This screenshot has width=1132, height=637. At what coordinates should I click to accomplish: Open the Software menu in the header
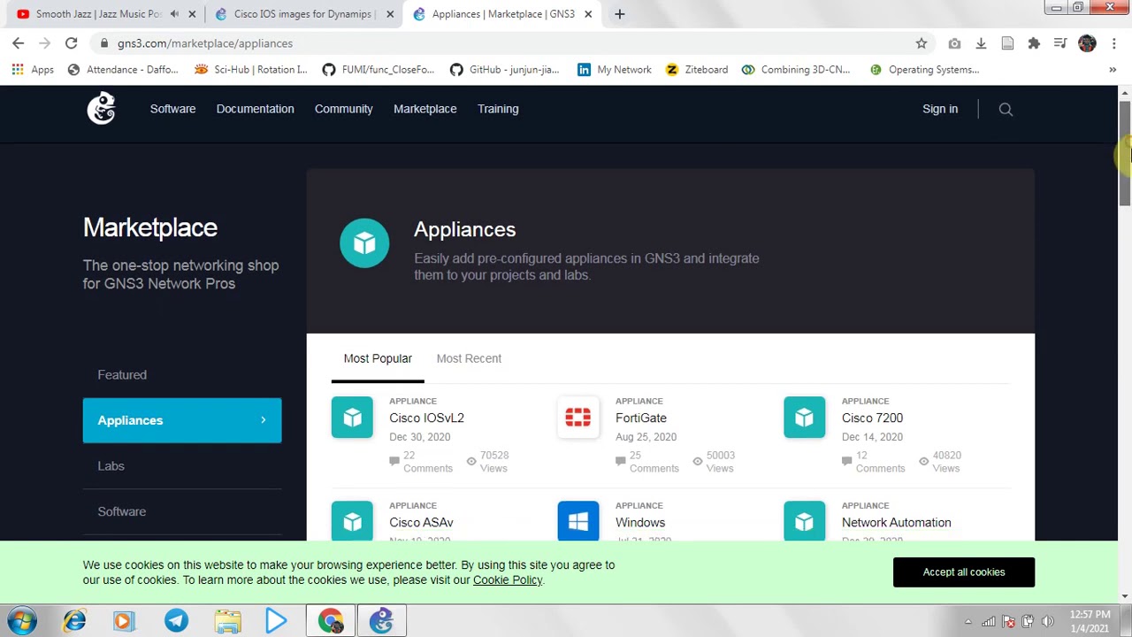(172, 109)
